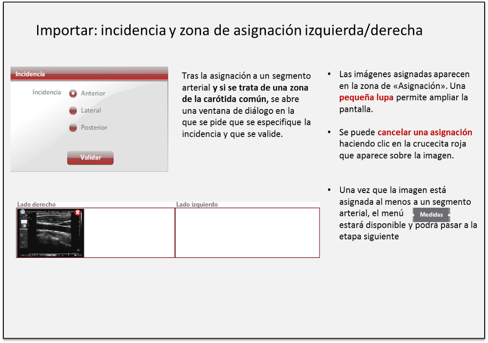The height and width of the screenshot is (343, 488).
Task: Select the Anterior incidence radio button
Action: coord(73,93)
